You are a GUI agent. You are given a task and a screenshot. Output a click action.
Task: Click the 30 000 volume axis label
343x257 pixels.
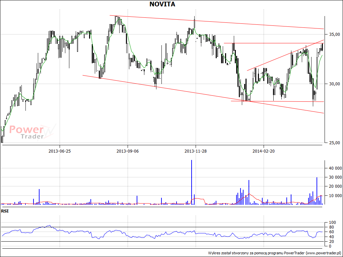(x=335, y=177)
